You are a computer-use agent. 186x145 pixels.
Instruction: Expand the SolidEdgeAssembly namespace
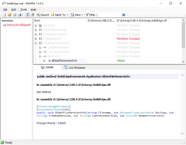tap(36, 30)
